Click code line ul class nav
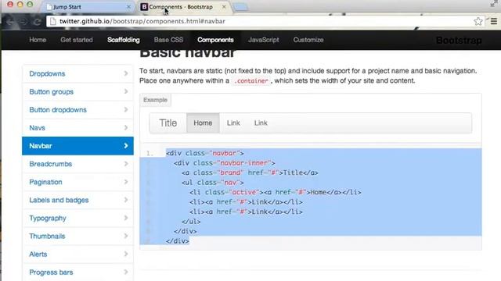This screenshot has width=501, height=281. click(x=212, y=183)
